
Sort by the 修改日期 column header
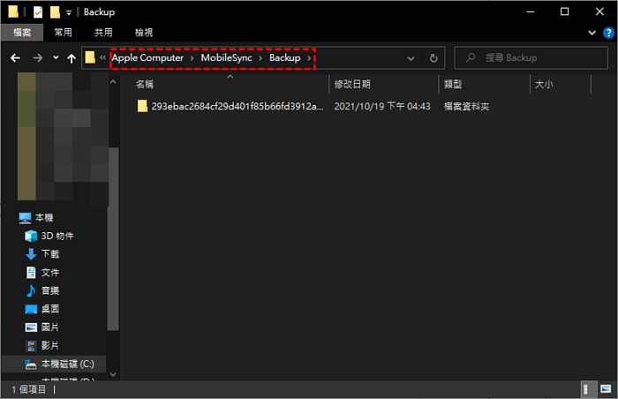click(353, 85)
